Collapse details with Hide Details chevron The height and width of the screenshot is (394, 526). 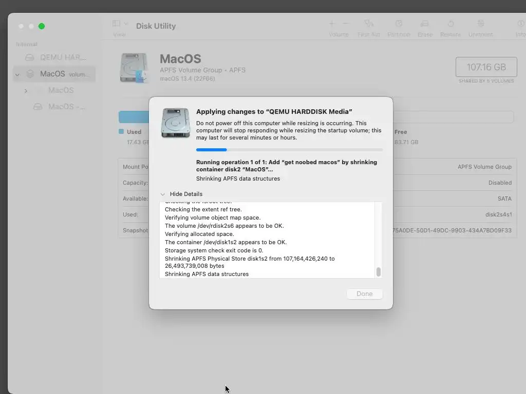coord(163,194)
